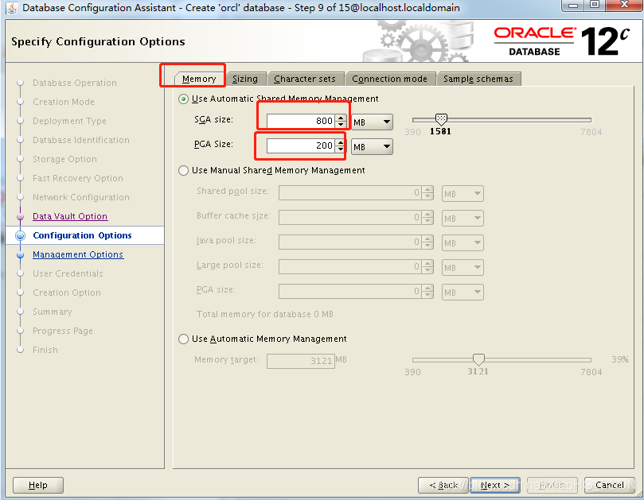The height and width of the screenshot is (500, 644).
Task: Click the Management Options step bullet icon
Action: pos(20,254)
